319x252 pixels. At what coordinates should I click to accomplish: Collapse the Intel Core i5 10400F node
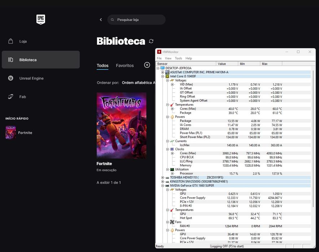[162, 76]
